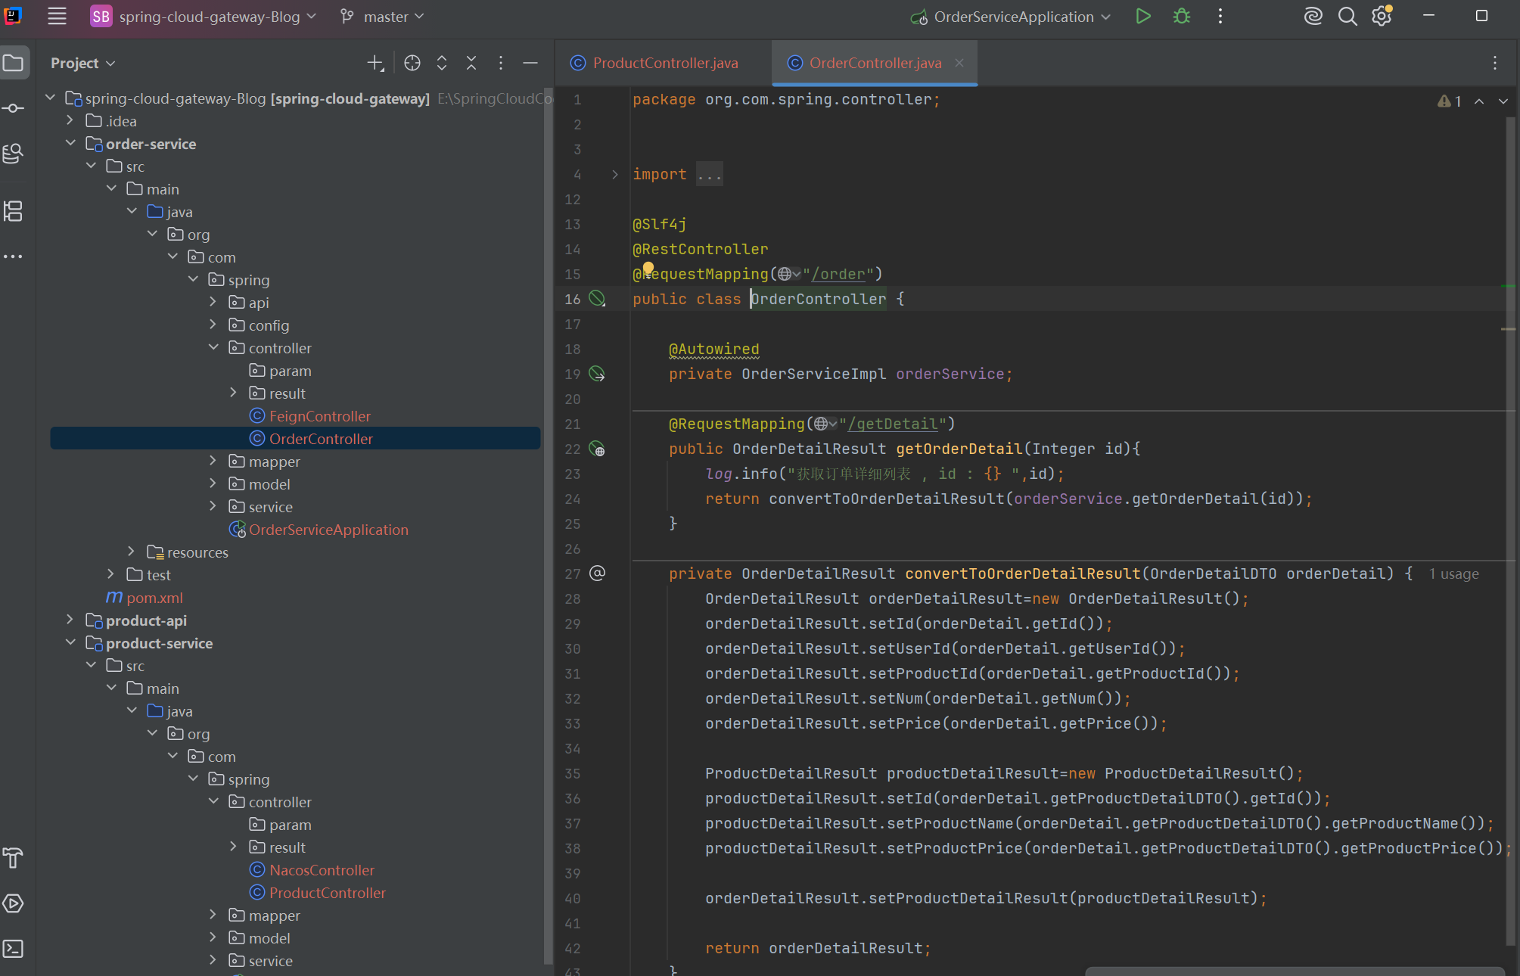This screenshot has height=976, width=1520.
Task: Open the main hamburger menu
Action: tap(57, 16)
